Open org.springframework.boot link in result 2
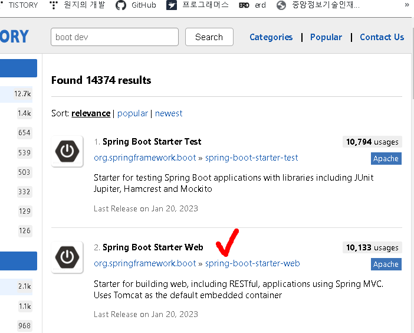Image resolution: width=414 pixels, height=333 pixels. click(145, 263)
